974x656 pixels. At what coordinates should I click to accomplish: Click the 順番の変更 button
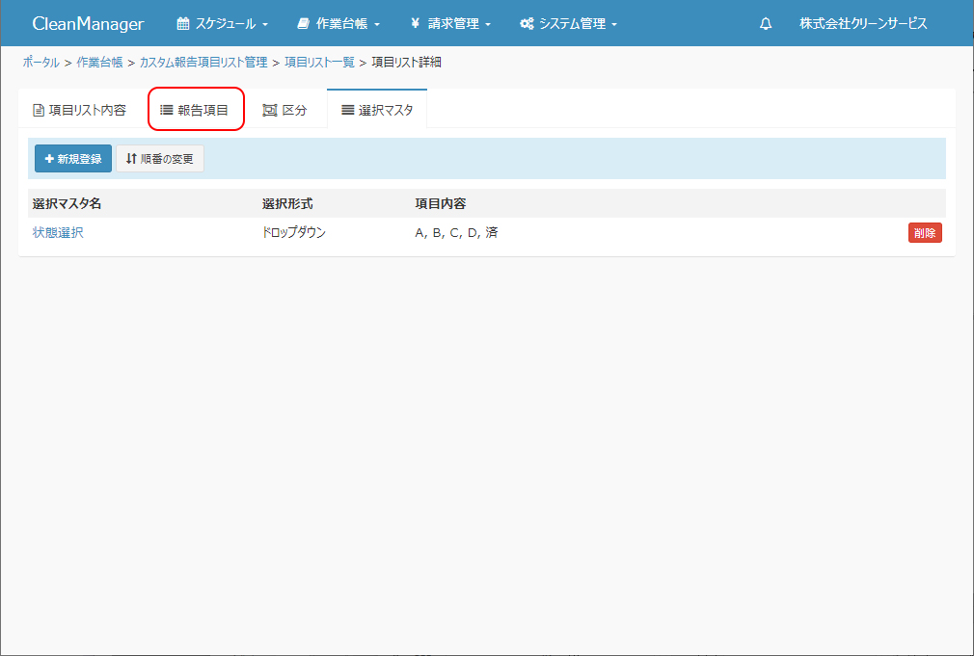[160, 159]
